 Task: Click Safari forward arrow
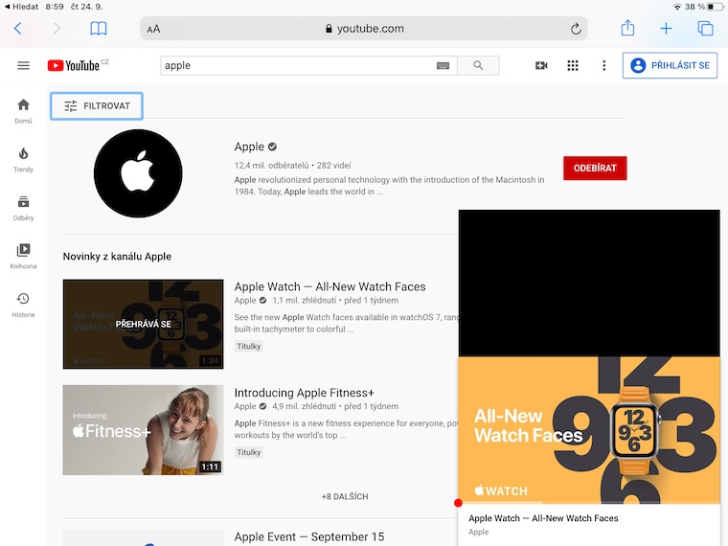coord(57,29)
